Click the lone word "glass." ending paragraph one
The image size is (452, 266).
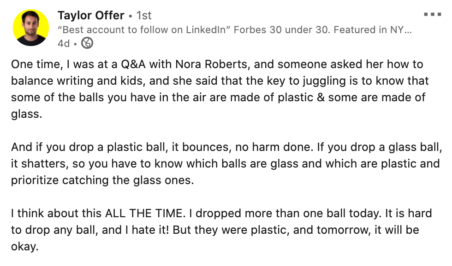click(x=27, y=115)
